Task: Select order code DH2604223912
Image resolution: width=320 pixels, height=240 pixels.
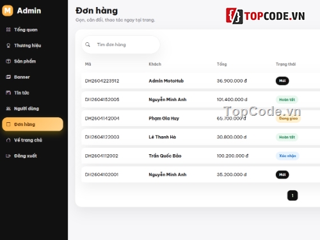Action: 102,81
